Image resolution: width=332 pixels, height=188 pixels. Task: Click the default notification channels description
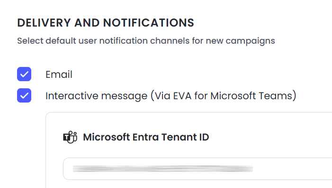[146, 41]
